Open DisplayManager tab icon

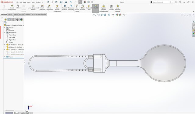(21, 20)
